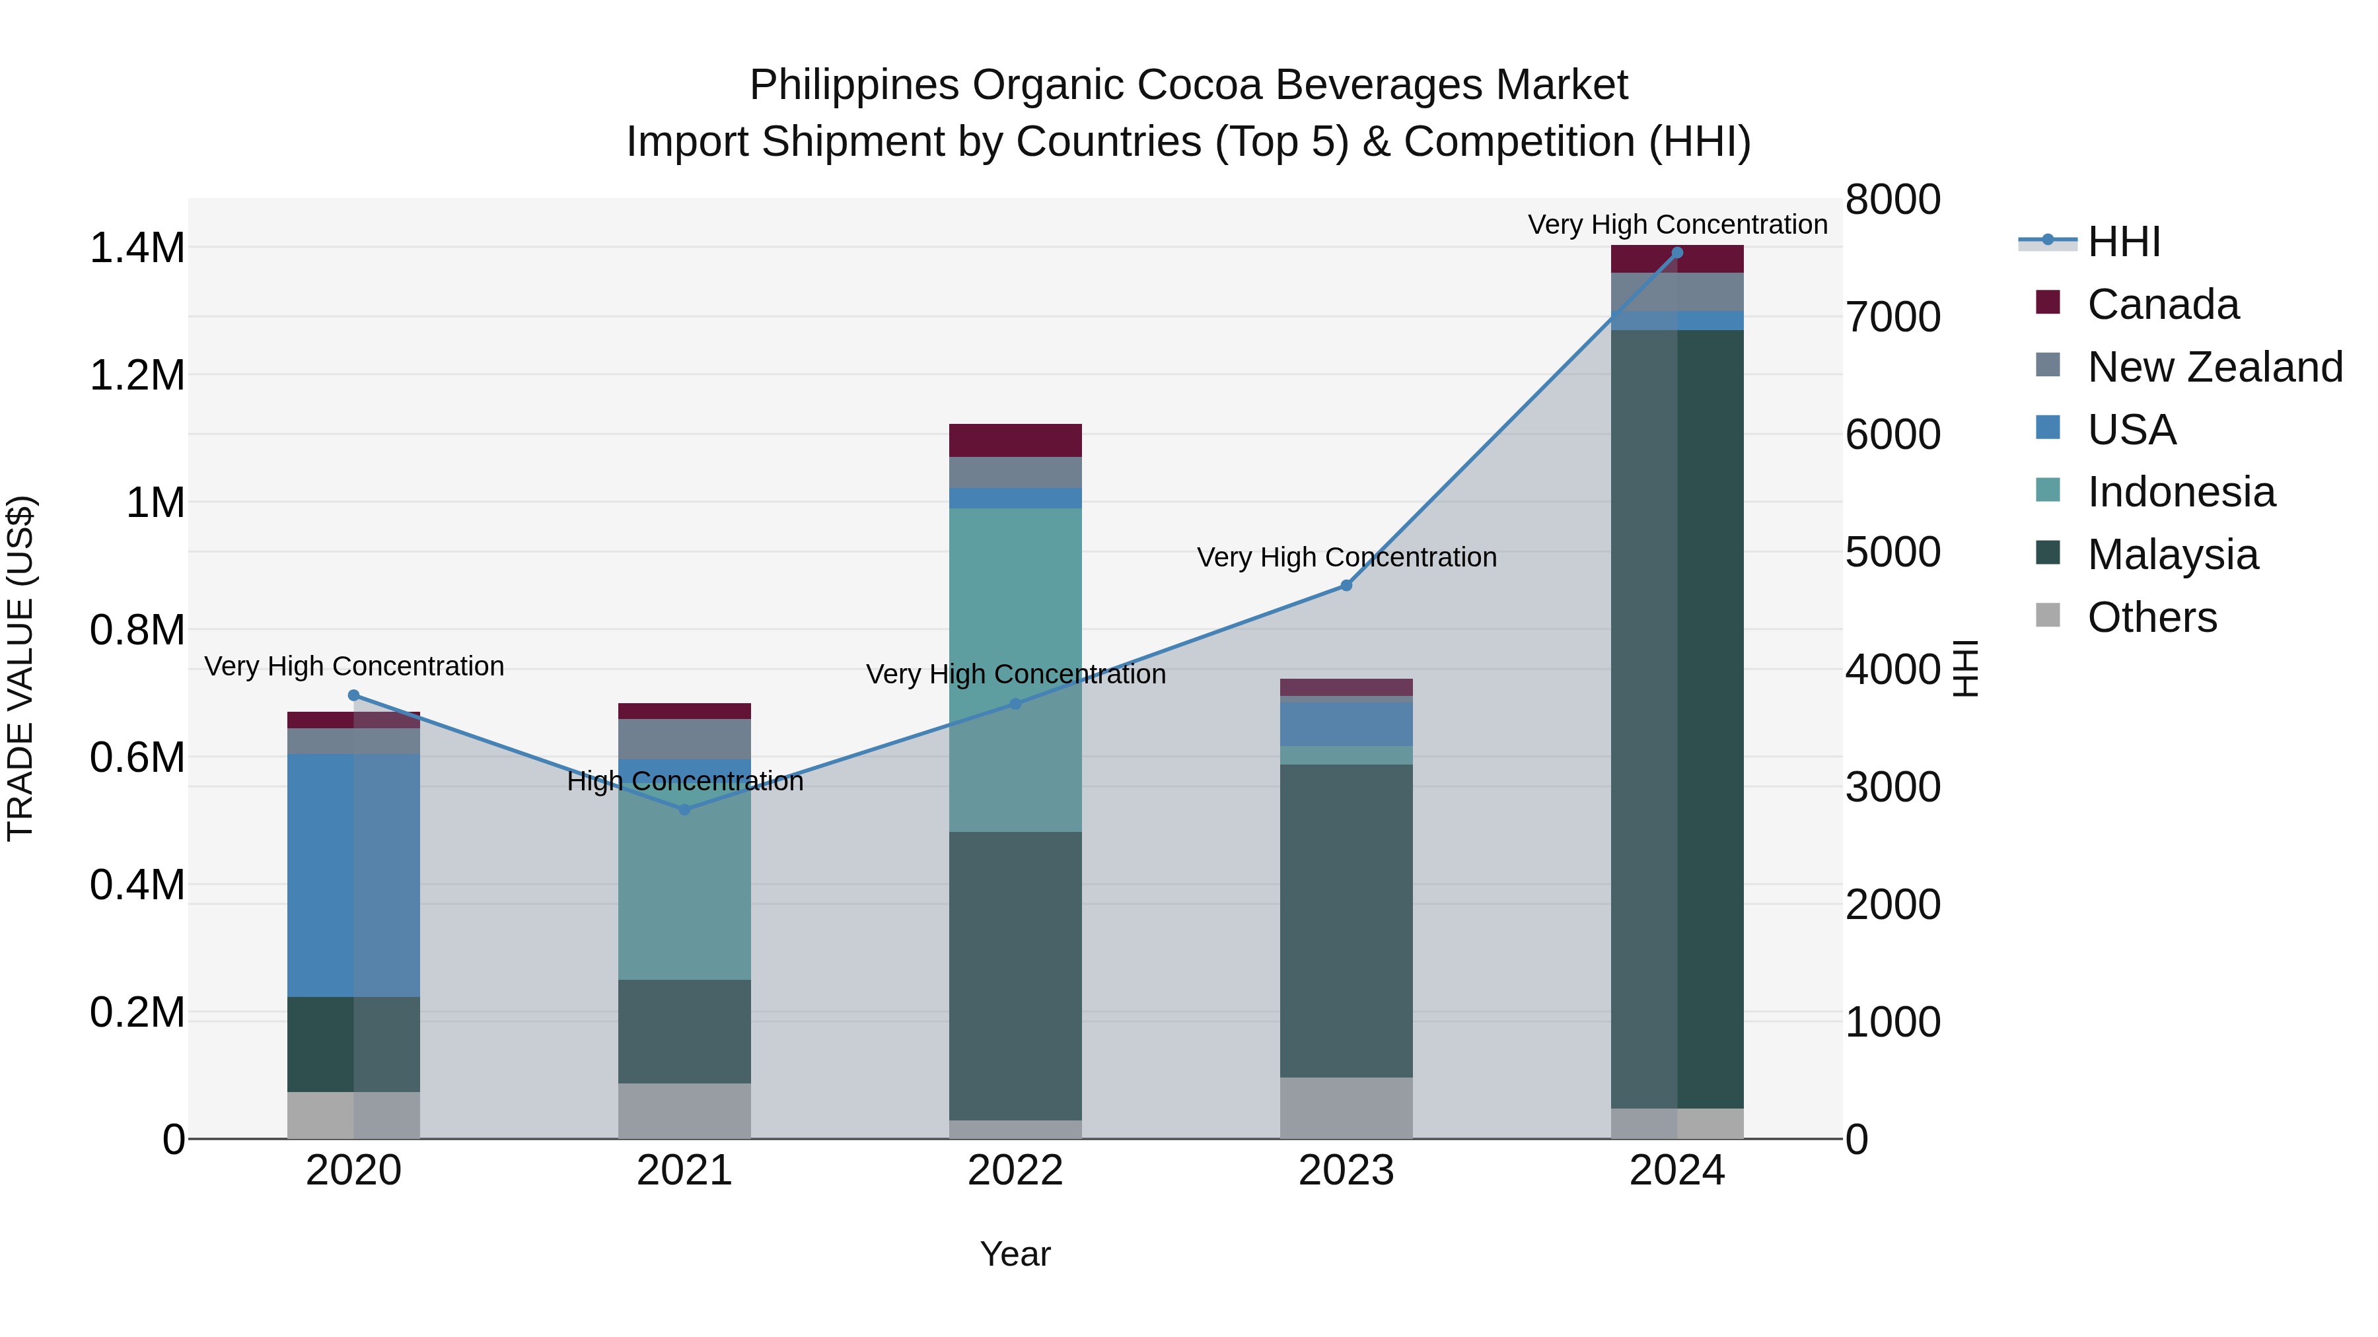The width and height of the screenshot is (2378, 1337).
Task: Click the HHI marker for 2024
Action: [x=1677, y=253]
